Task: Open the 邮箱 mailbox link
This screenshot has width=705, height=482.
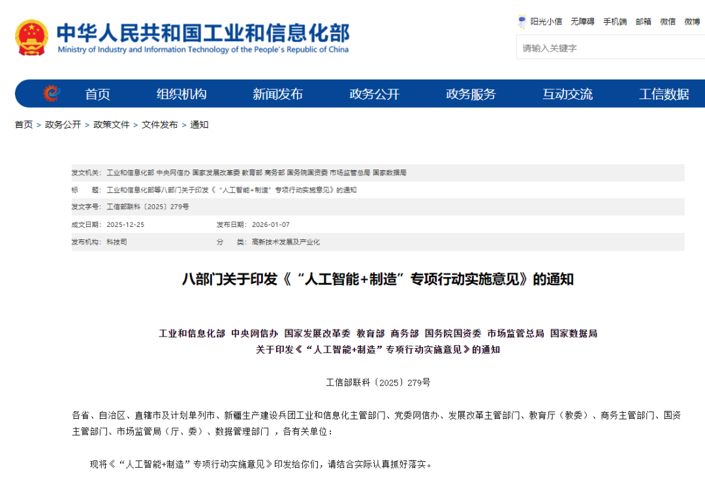Action: 642,21
